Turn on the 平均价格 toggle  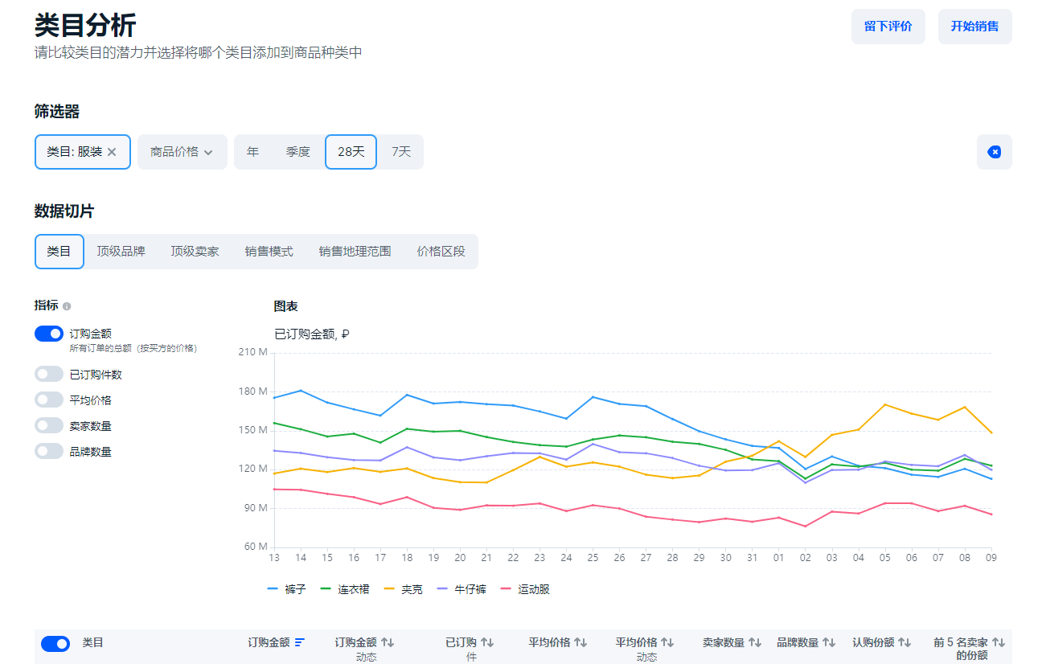[49, 400]
